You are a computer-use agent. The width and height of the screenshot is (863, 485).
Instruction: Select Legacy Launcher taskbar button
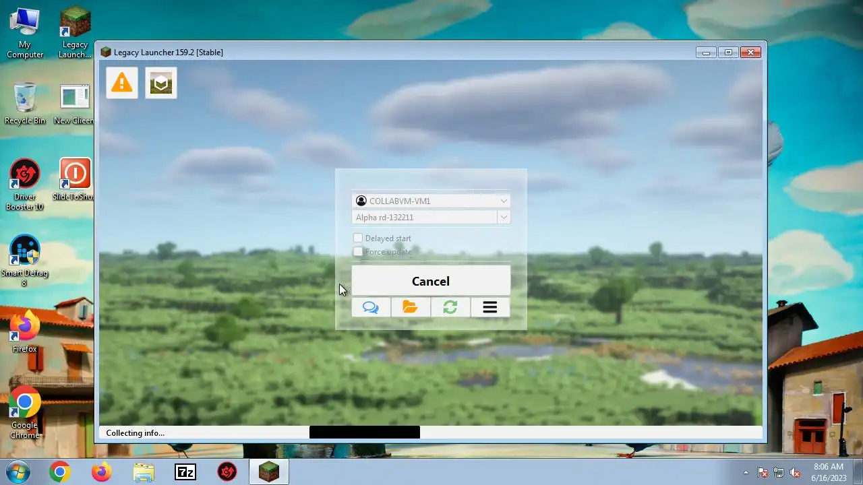[x=269, y=472]
